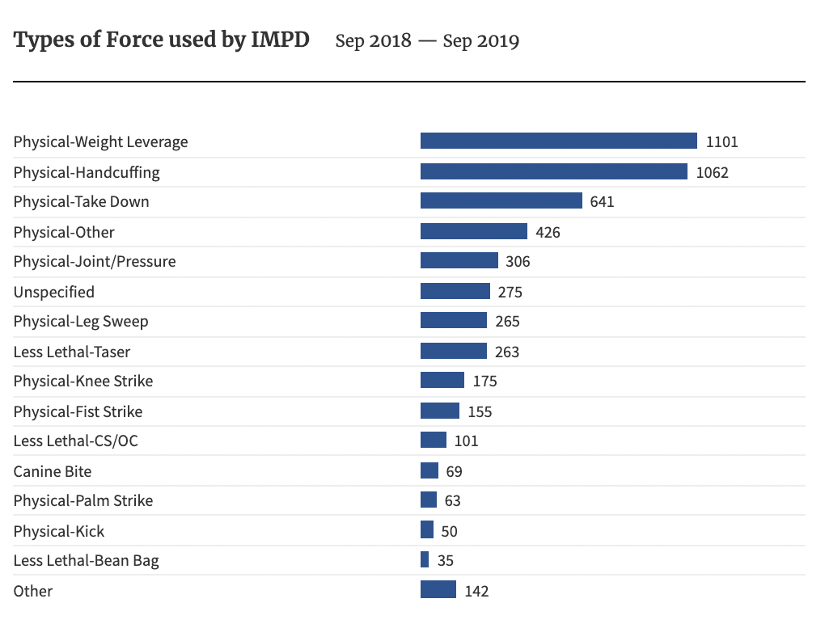Click the Physical-Weight Leverage bar
The image size is (825, 624).
559,141
